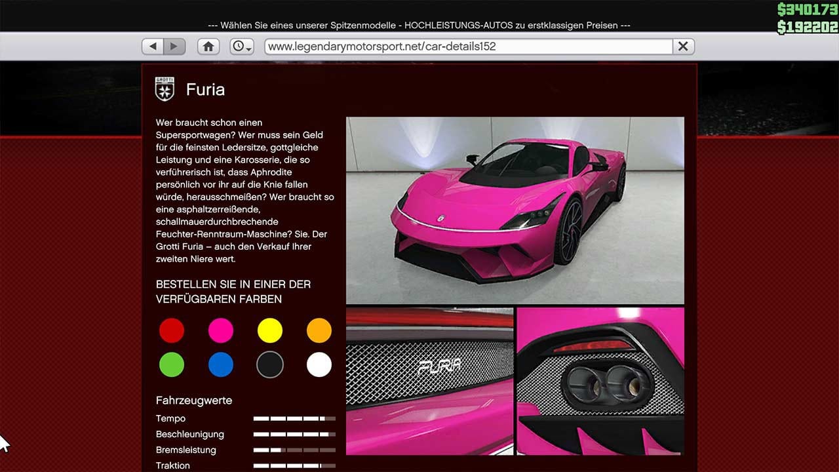Click the main pink Furia car image
The width and height of the screenshot is (839, 472).
pyautogui.click(x=515, y=210)
